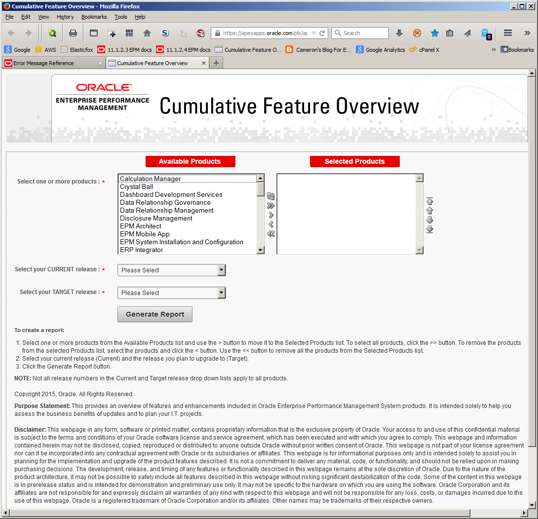Expand URL bar history dropdown arrow
The image size is (538, 519).
313,33
